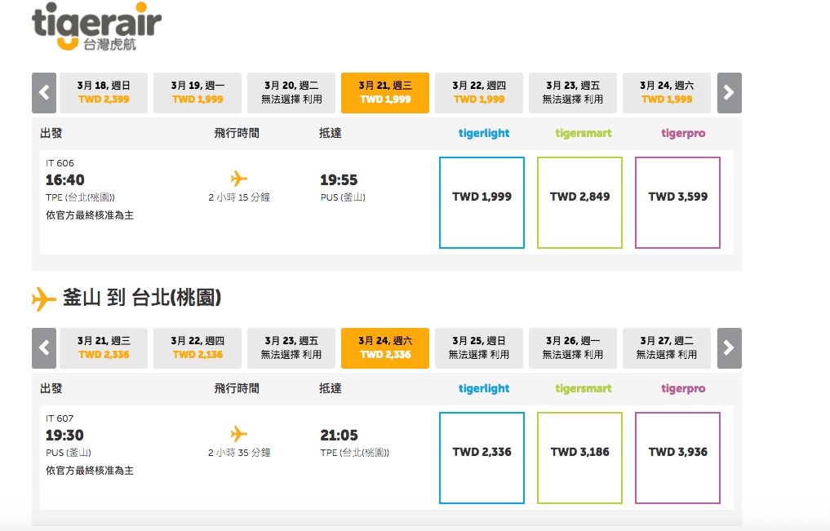Viewport: 830px width, 531px height.
Task: Click the airplane icon beside 釜山 到 台北(桃園) heading
Action: [44, 299]
